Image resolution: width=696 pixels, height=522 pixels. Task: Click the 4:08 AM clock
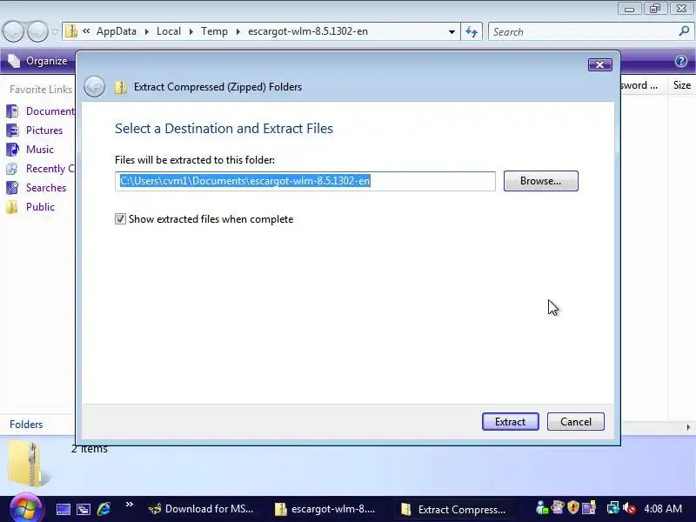coord(663,509)
